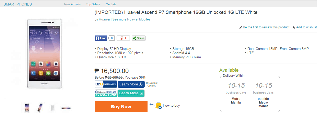Open the New Arrivals tab
The width and height of the screenshot is (317, 113).
(72, 4)
